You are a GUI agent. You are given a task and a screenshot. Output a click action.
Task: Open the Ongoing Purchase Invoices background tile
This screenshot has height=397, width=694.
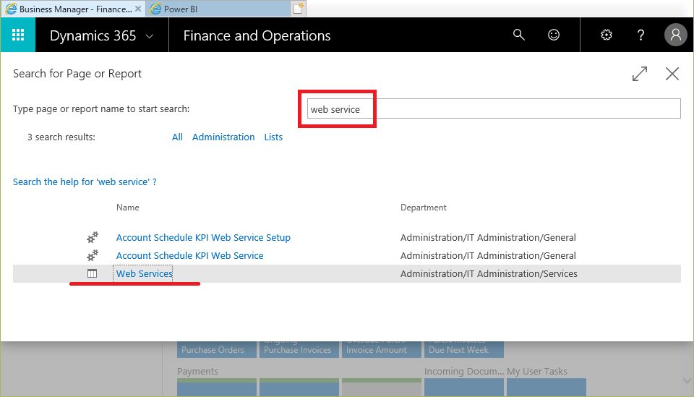tap(299, 349)
